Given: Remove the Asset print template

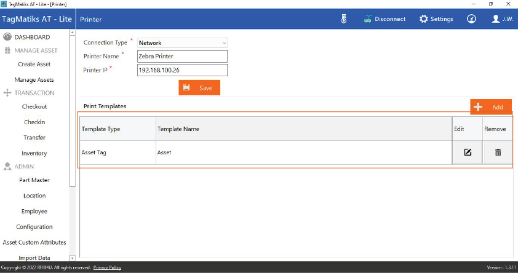Looking at the screenshot, I should (498, 152).
